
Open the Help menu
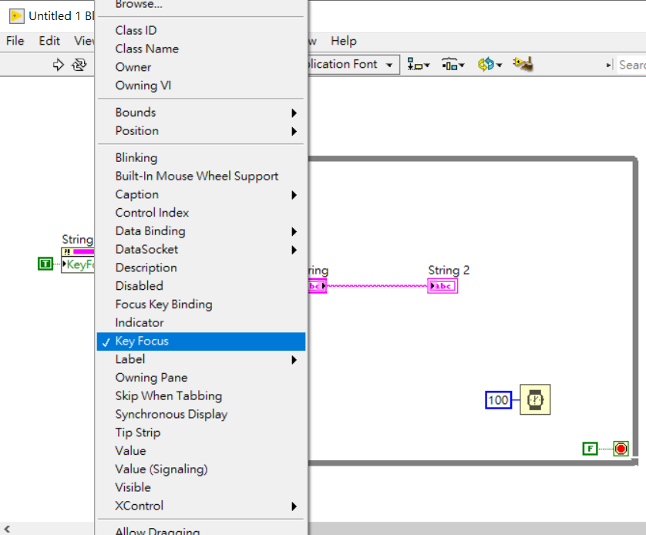(343, 41)
